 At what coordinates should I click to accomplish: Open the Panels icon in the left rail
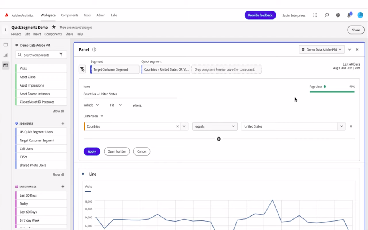tap(6, 44)
